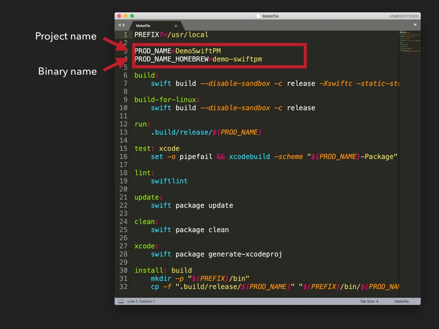This screenshot has width=439, height=329.
Task: Click line number 16 in gutter
Action: coord(123,157)
